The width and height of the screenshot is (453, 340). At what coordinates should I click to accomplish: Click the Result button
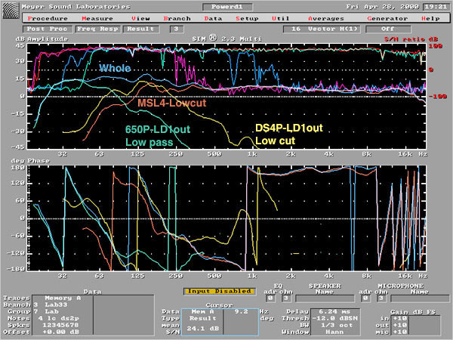tap(141, 29)
